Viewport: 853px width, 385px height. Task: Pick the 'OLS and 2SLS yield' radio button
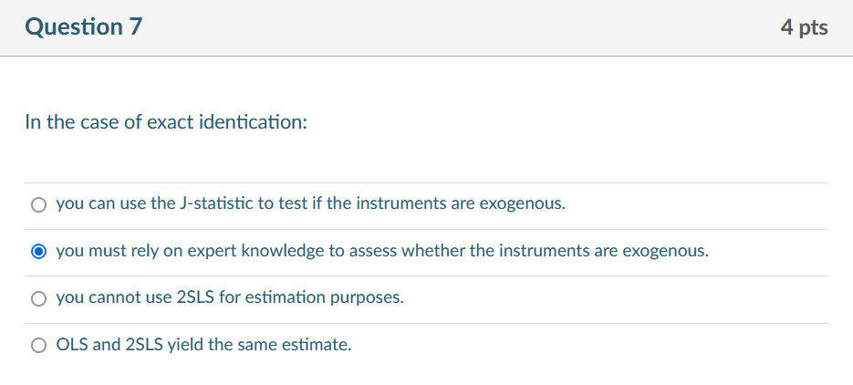point(38,346)
